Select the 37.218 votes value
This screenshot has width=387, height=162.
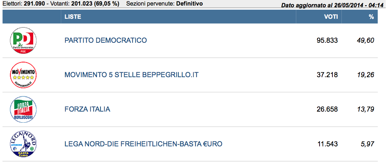click(x=327, y=75)
